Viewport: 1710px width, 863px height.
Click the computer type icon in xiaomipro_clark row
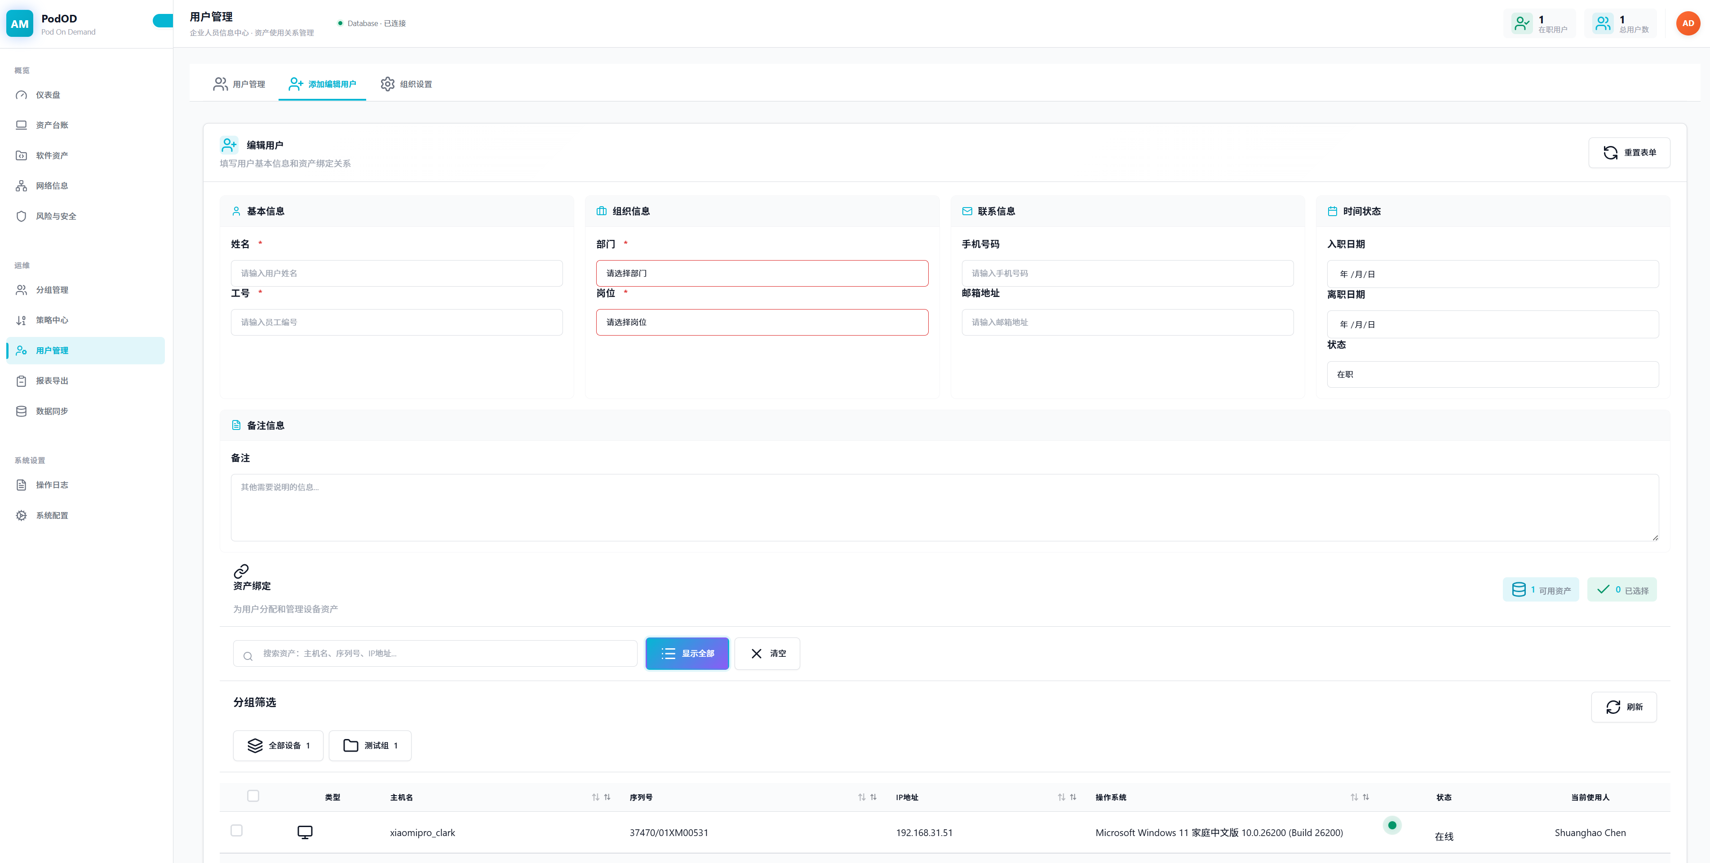(305, 832)
